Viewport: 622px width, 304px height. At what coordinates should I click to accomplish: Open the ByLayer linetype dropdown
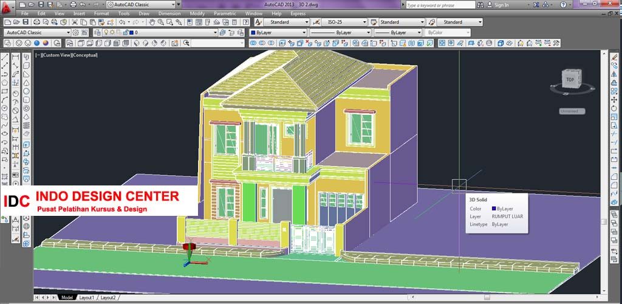[340, 33]
